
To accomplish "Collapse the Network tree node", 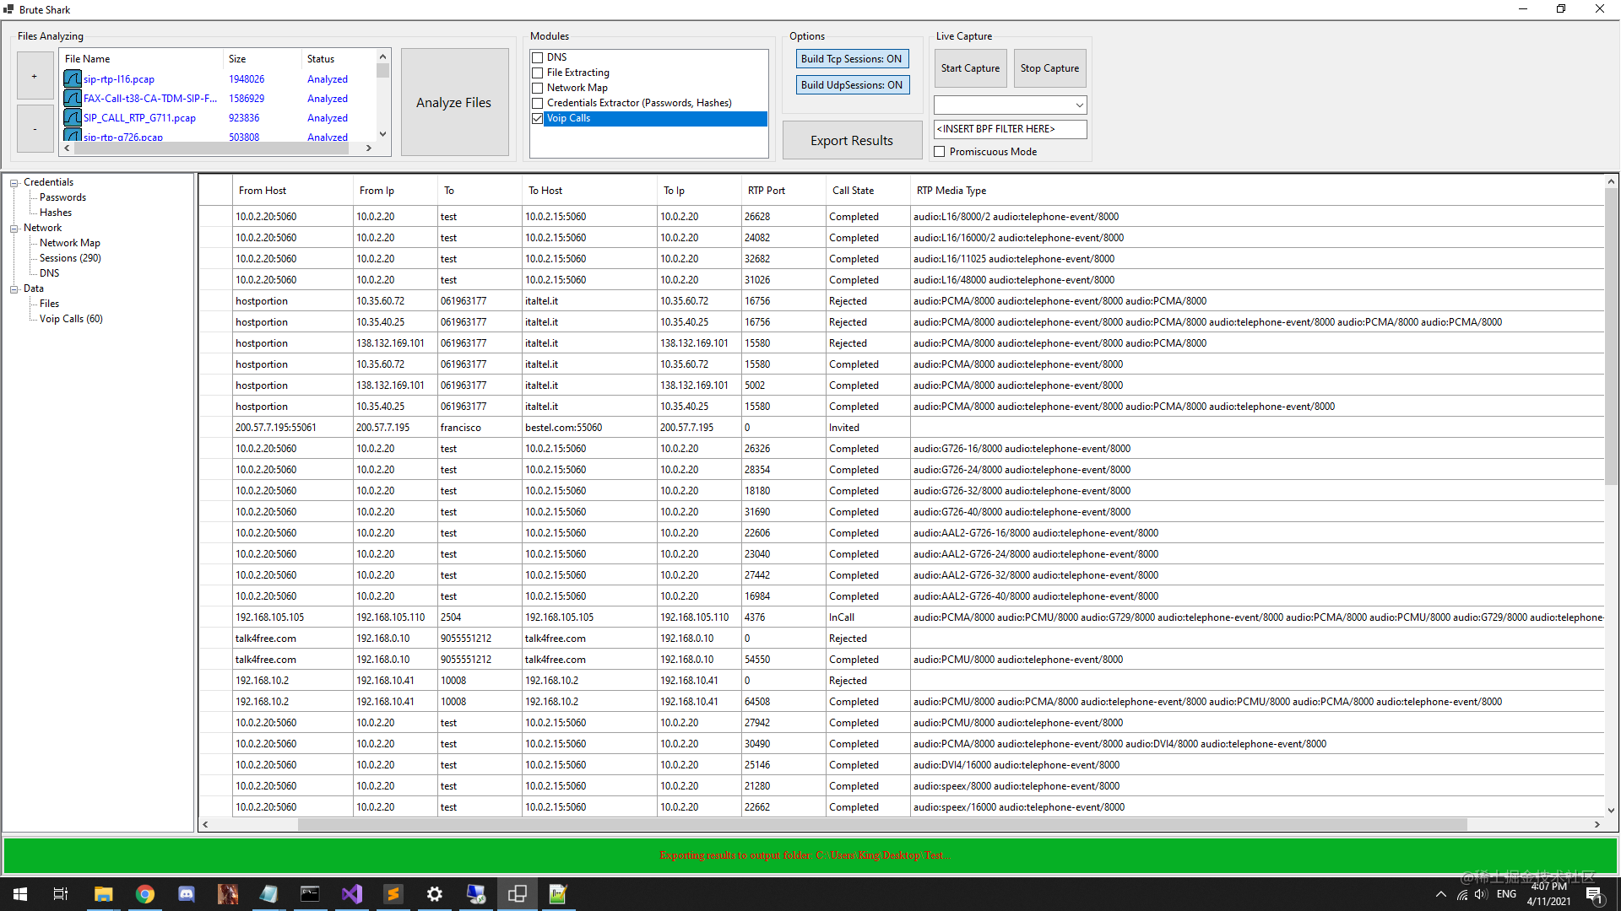I will pos(14,229).
